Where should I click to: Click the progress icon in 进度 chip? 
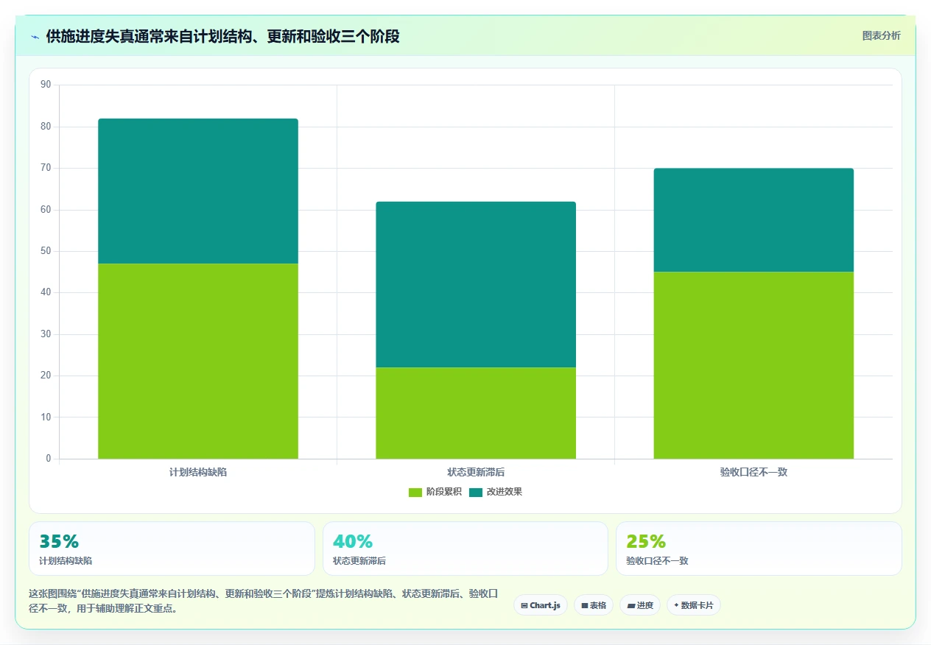tap(631, 605)
